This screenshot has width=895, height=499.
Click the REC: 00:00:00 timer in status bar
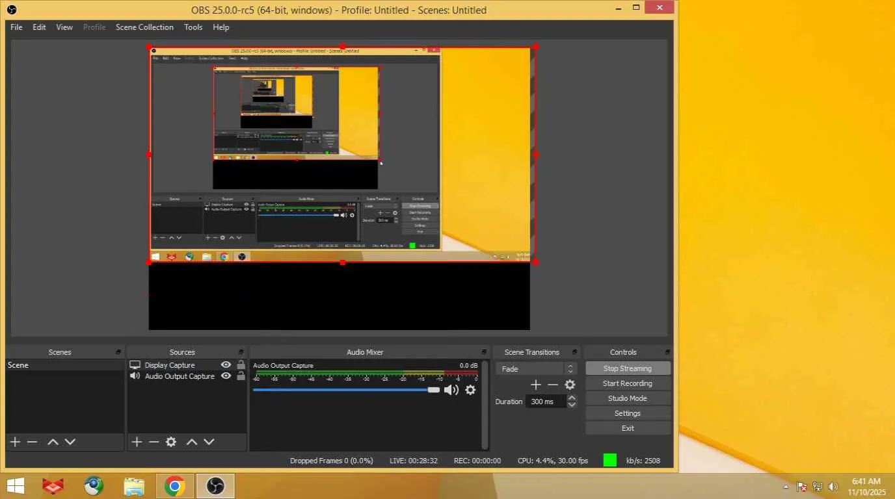477,461
